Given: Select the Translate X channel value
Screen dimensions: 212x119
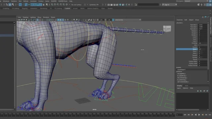Looking at the screenshot, I should coord(203,25).
